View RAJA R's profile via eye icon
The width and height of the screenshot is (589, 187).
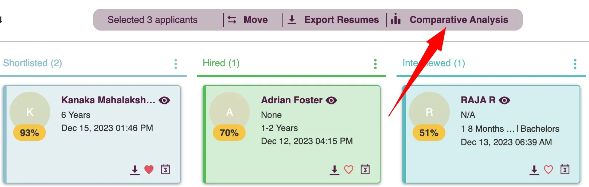[504, 100]
